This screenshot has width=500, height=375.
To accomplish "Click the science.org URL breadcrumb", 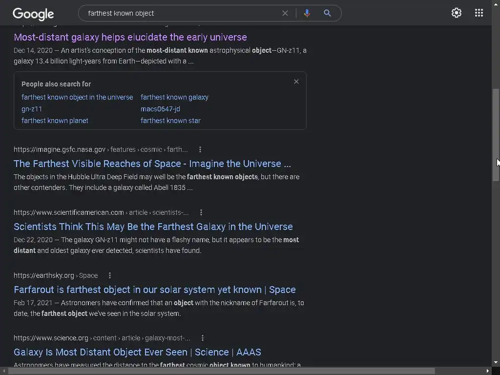I will [102, 338].
